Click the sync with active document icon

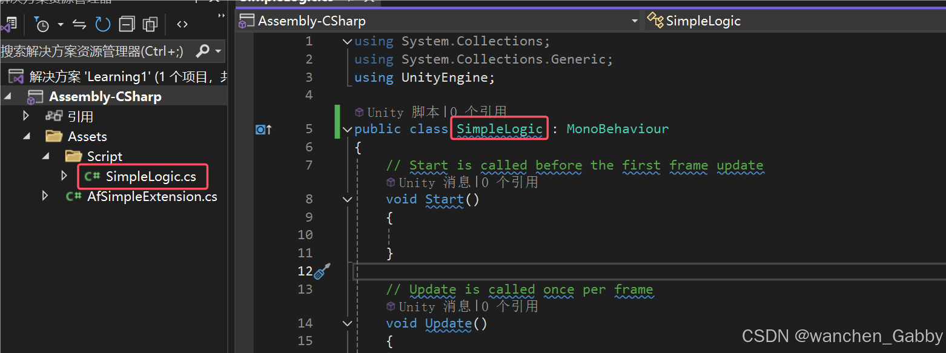coord(79,24)
